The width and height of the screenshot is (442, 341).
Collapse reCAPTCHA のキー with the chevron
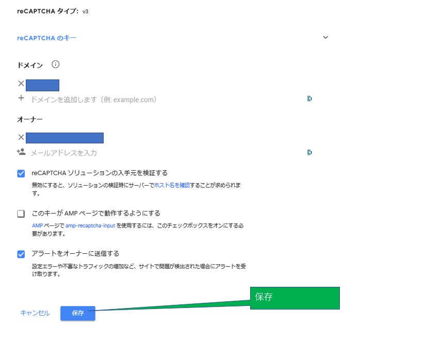click(x=325, y=37)
